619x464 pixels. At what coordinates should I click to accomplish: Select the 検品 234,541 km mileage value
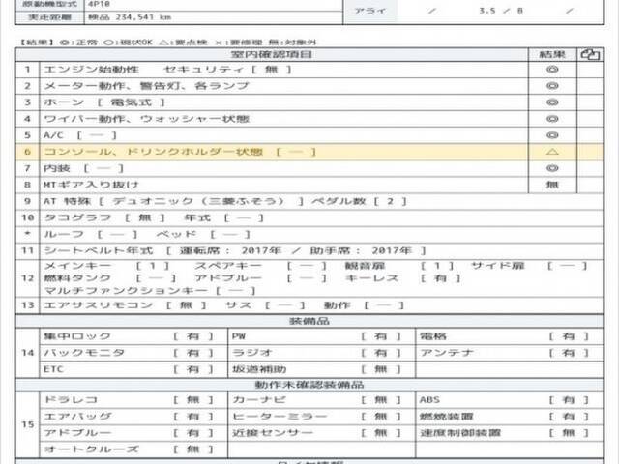pyautogui.click(x=130, y=17)
